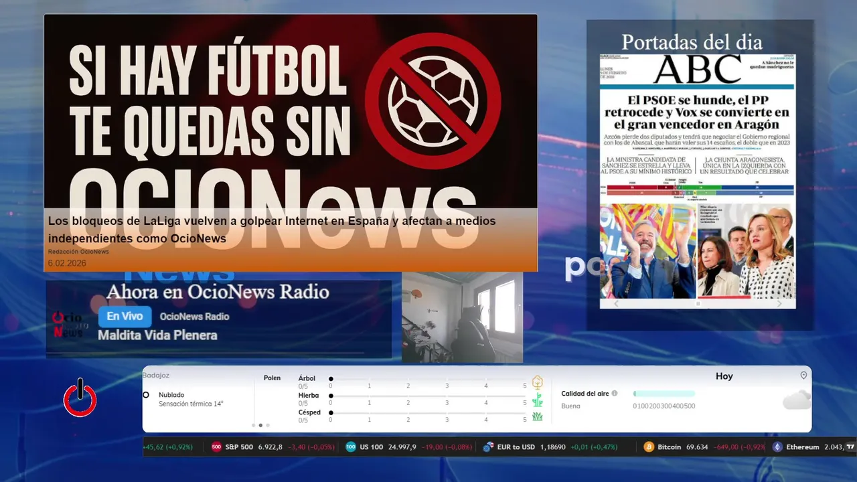The width and height of the screenshot is (857, 482).
Task: Open the LaLiga bloqueos article headline
Action: coord(272,230)
